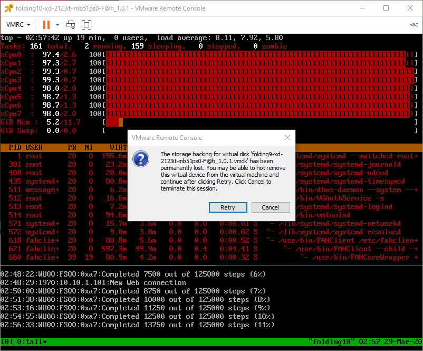Send Ctrl+Alt+Del to the virtual machine

[x=71, y=25]
